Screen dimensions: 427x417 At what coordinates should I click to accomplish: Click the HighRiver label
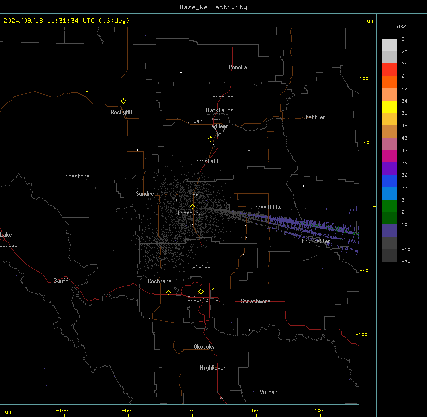coord(213,368)
